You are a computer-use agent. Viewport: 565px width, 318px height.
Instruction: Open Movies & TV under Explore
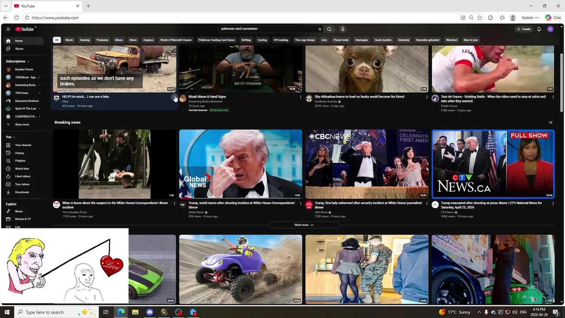coord(24,219)
